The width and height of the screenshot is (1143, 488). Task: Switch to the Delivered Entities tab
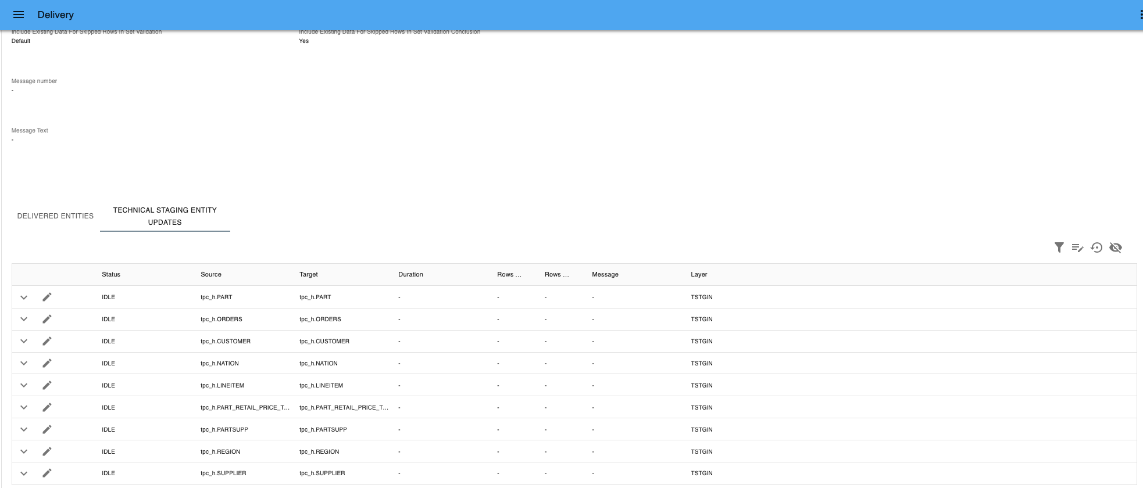coord(55,216)
